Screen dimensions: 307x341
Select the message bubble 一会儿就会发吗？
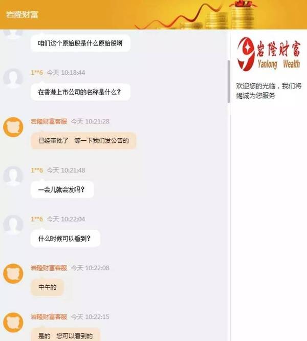62,189
